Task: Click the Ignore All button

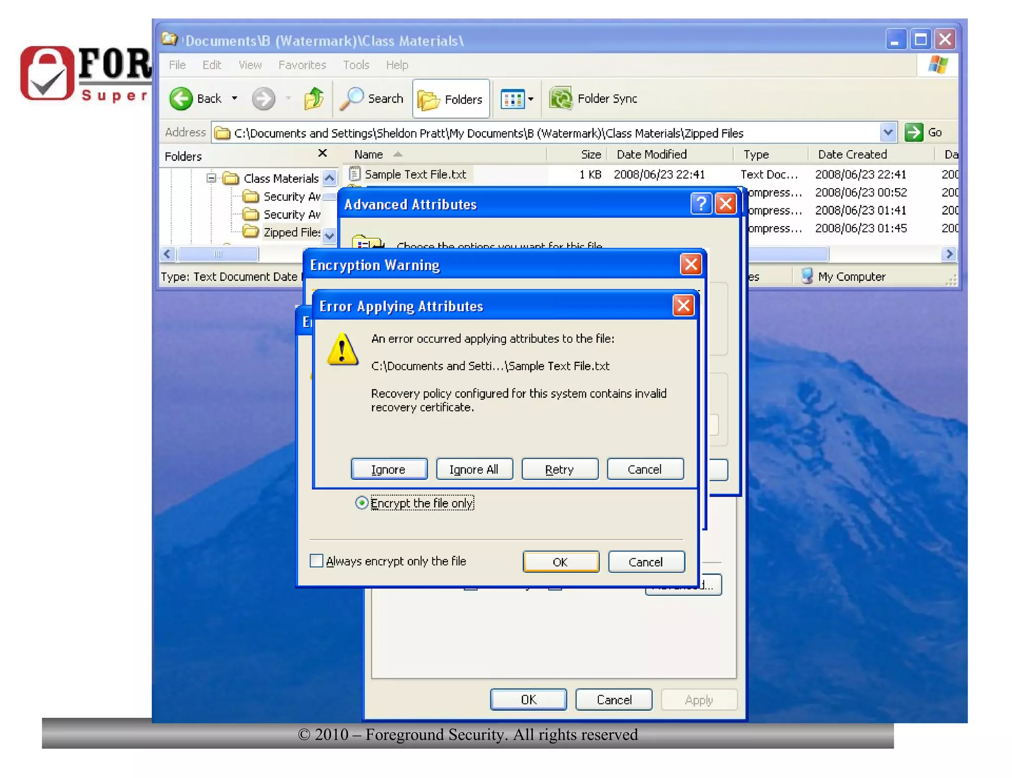Action: [473, 469]
